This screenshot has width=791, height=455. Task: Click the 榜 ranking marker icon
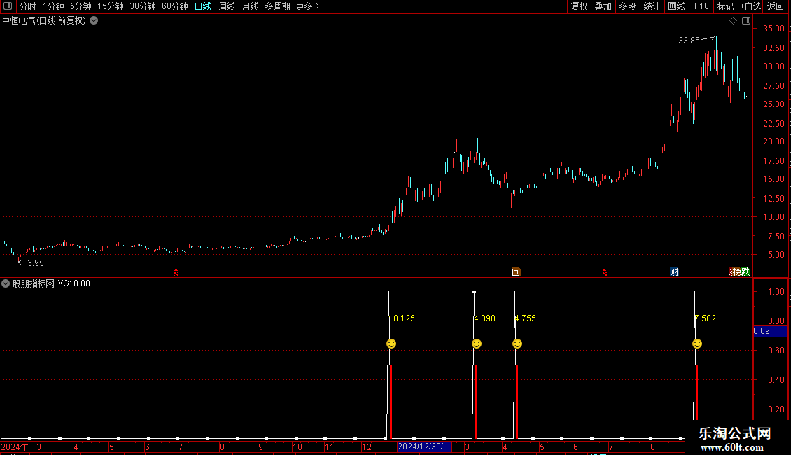(738, 272)
